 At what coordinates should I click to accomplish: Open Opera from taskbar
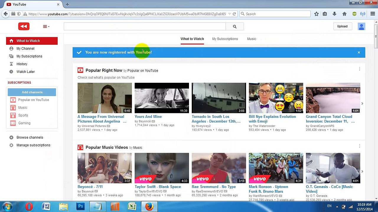(29, 206)
